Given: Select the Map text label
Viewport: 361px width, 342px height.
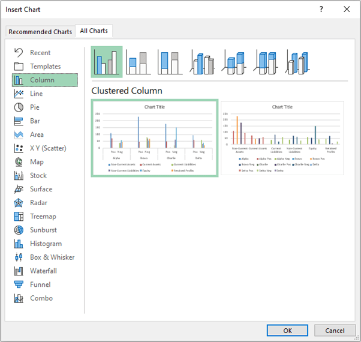Looking at the screenshot, I should [x=37, y=162].
